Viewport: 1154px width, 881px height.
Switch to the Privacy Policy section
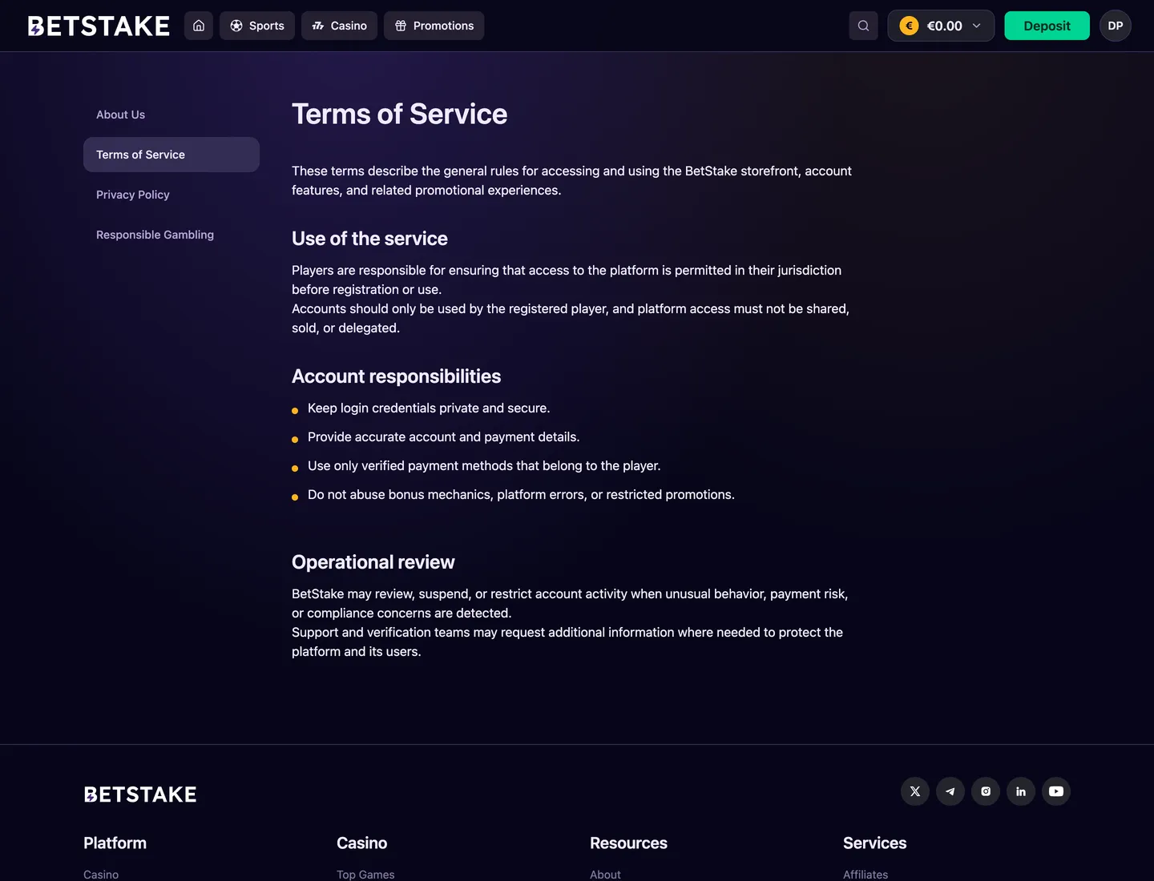coord(132,195)
